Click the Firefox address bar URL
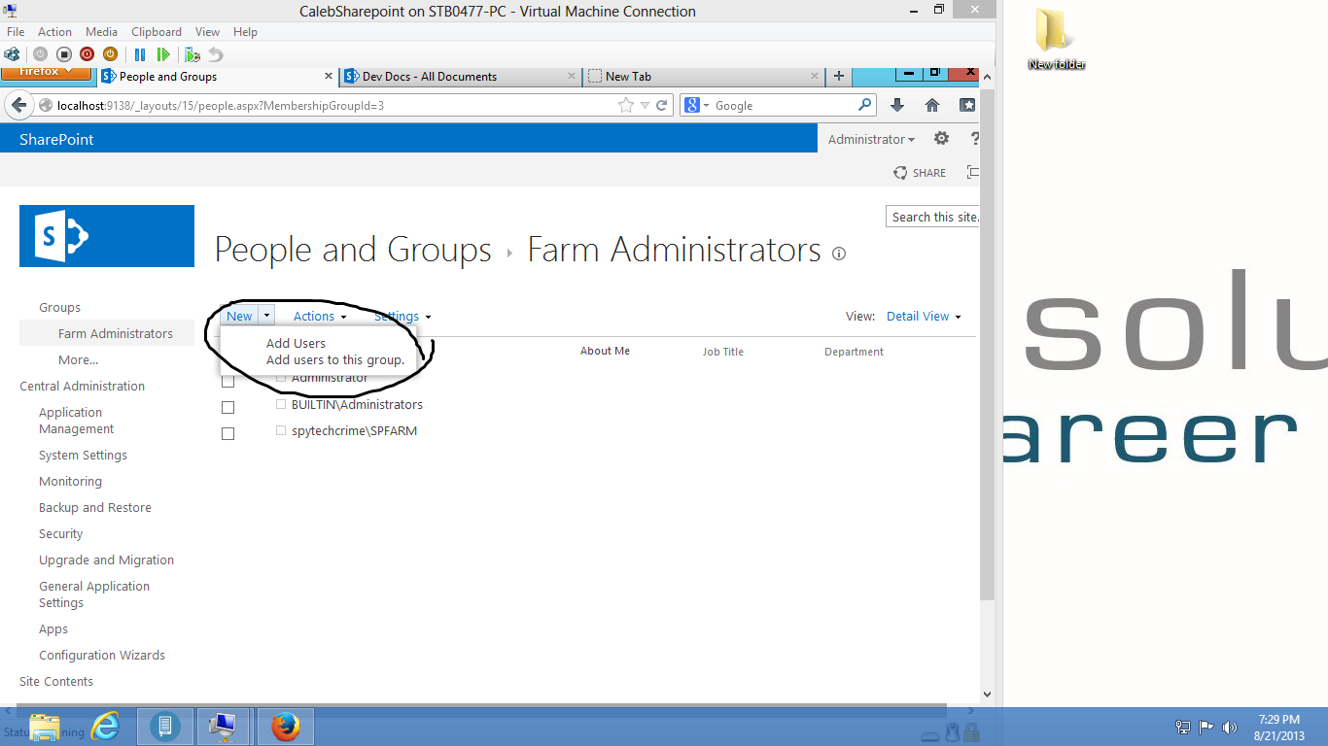1328x746 pixels. point(220,105)
